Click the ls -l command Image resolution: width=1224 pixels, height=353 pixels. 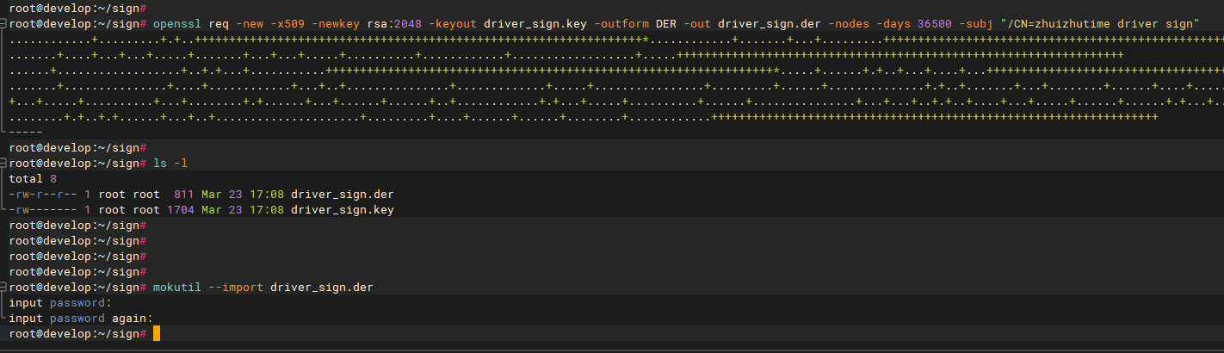[x=170, y=163]
